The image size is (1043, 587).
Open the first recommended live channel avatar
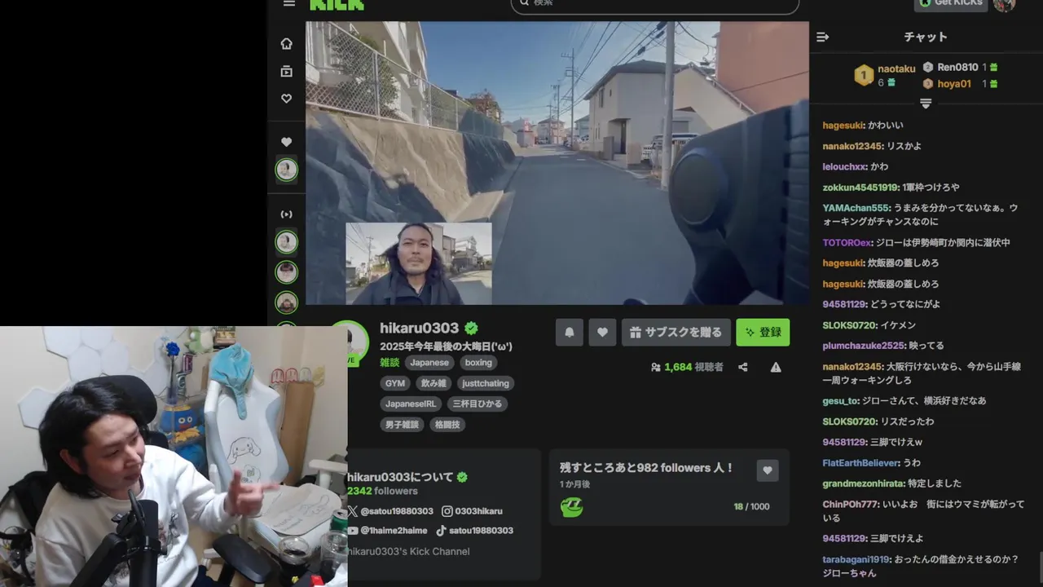click(286, 242)
